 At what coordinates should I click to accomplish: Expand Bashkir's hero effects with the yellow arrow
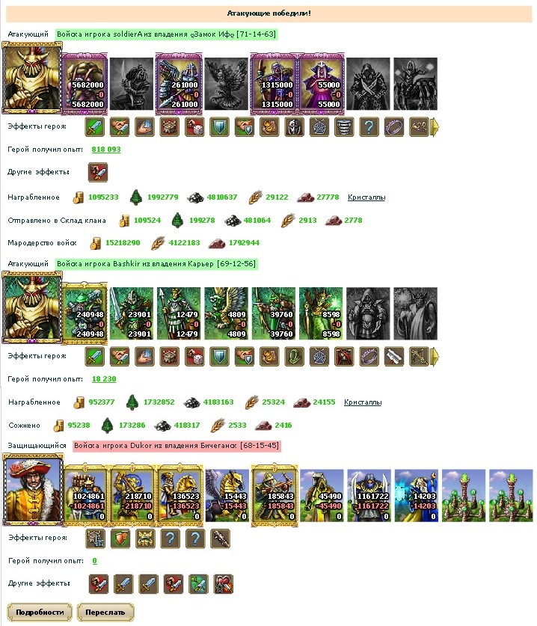pos(435,357)
